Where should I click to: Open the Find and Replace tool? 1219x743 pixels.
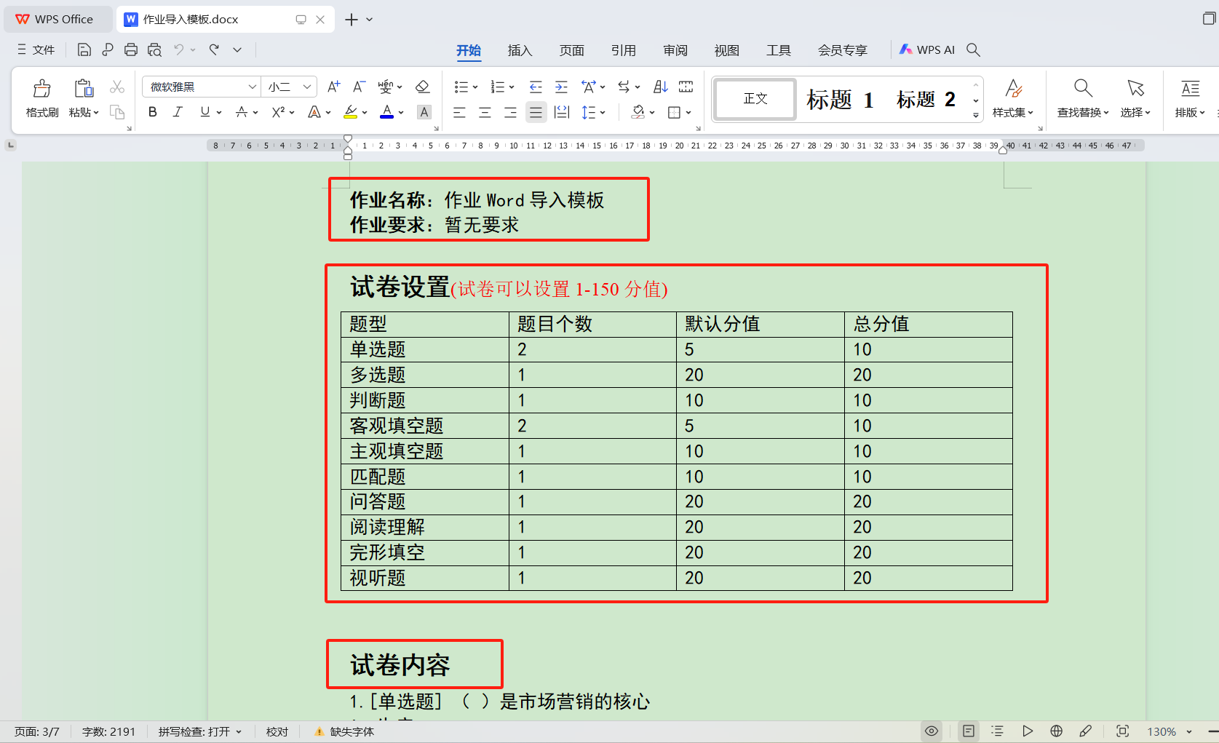pos(1082,98)
